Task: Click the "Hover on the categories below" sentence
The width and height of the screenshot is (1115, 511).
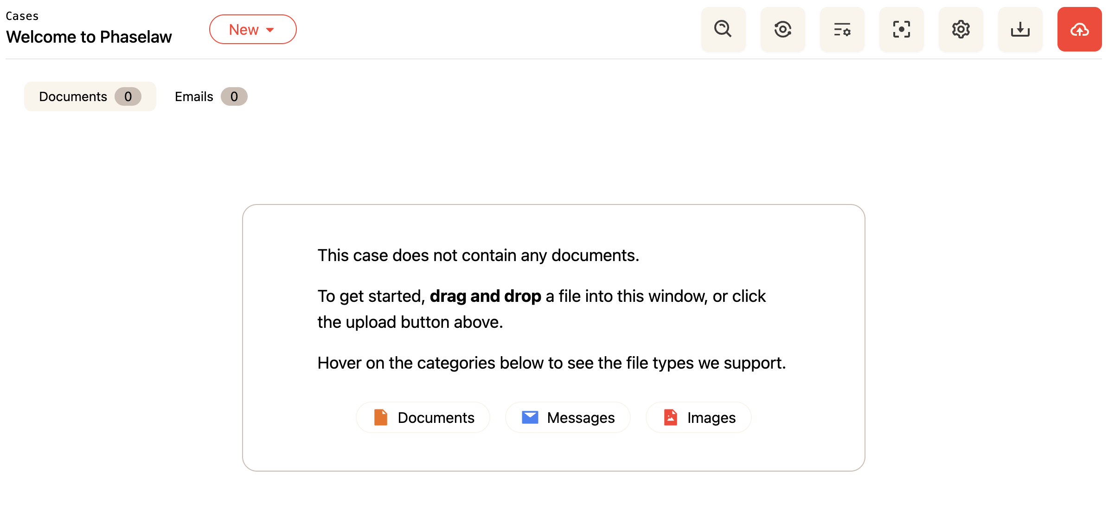Action: [551, 363]
